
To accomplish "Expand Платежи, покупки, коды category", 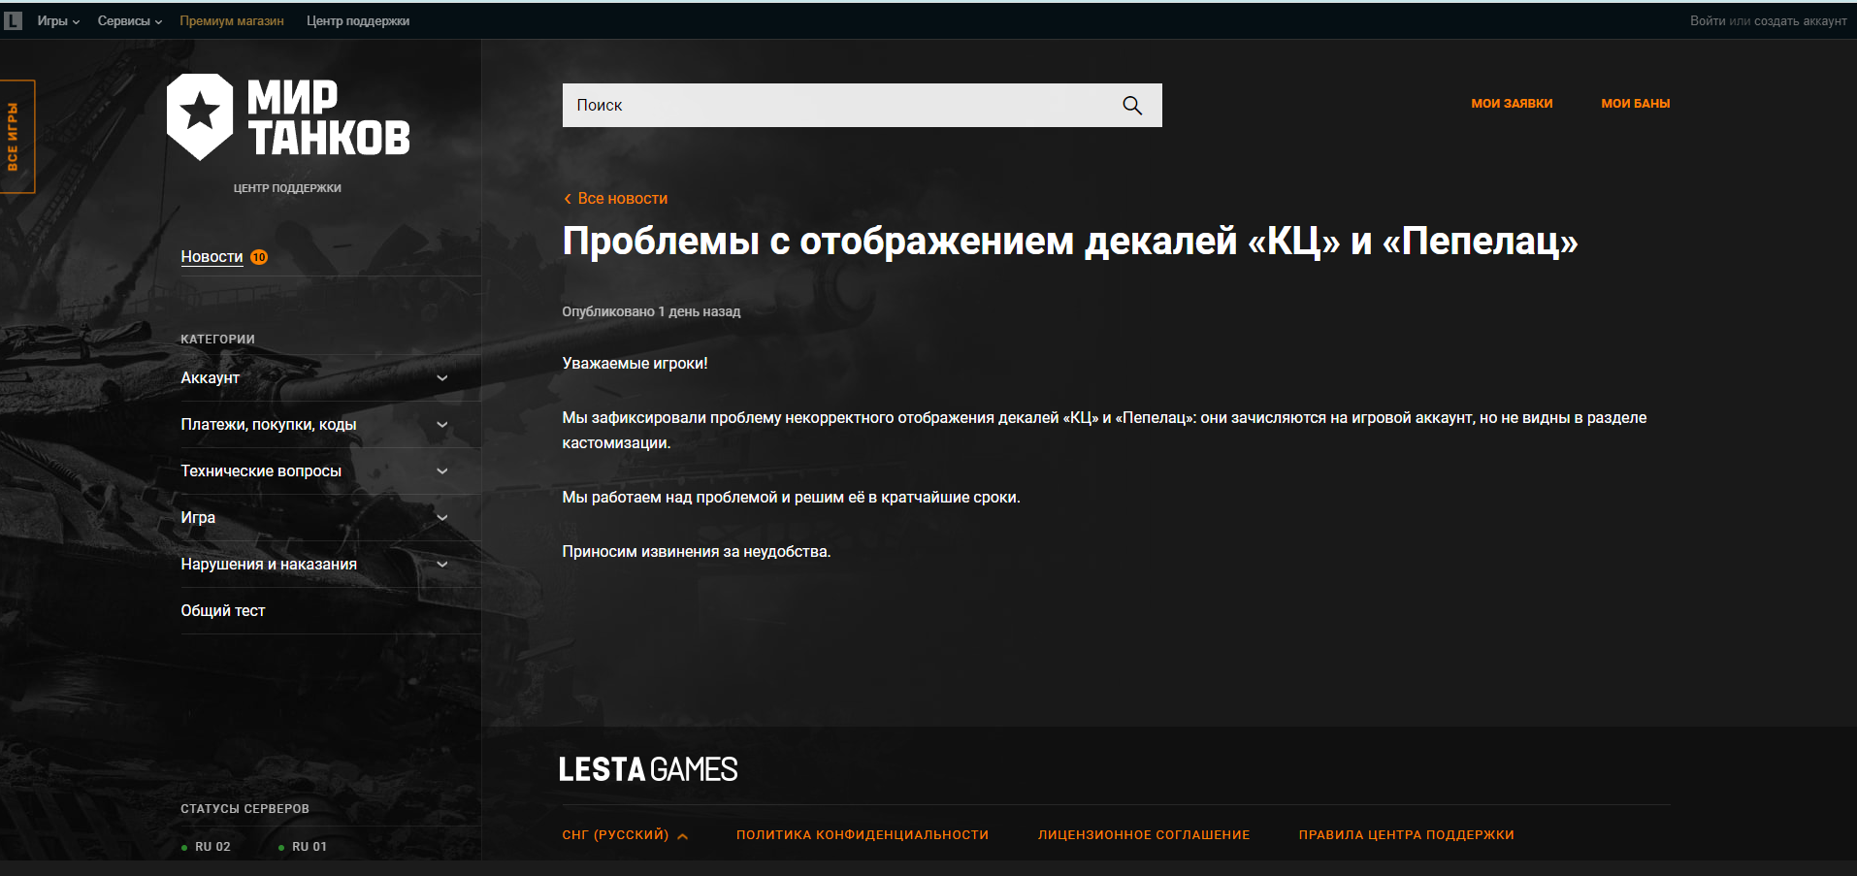I will pos(441,425).
